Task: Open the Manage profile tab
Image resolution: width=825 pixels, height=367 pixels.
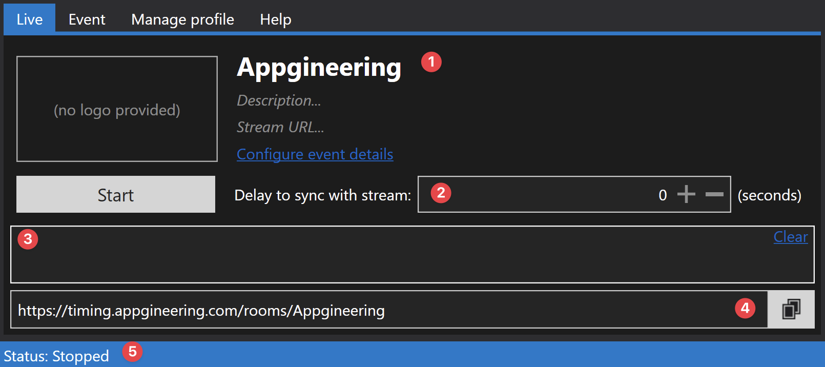Action: coord(182,19)
